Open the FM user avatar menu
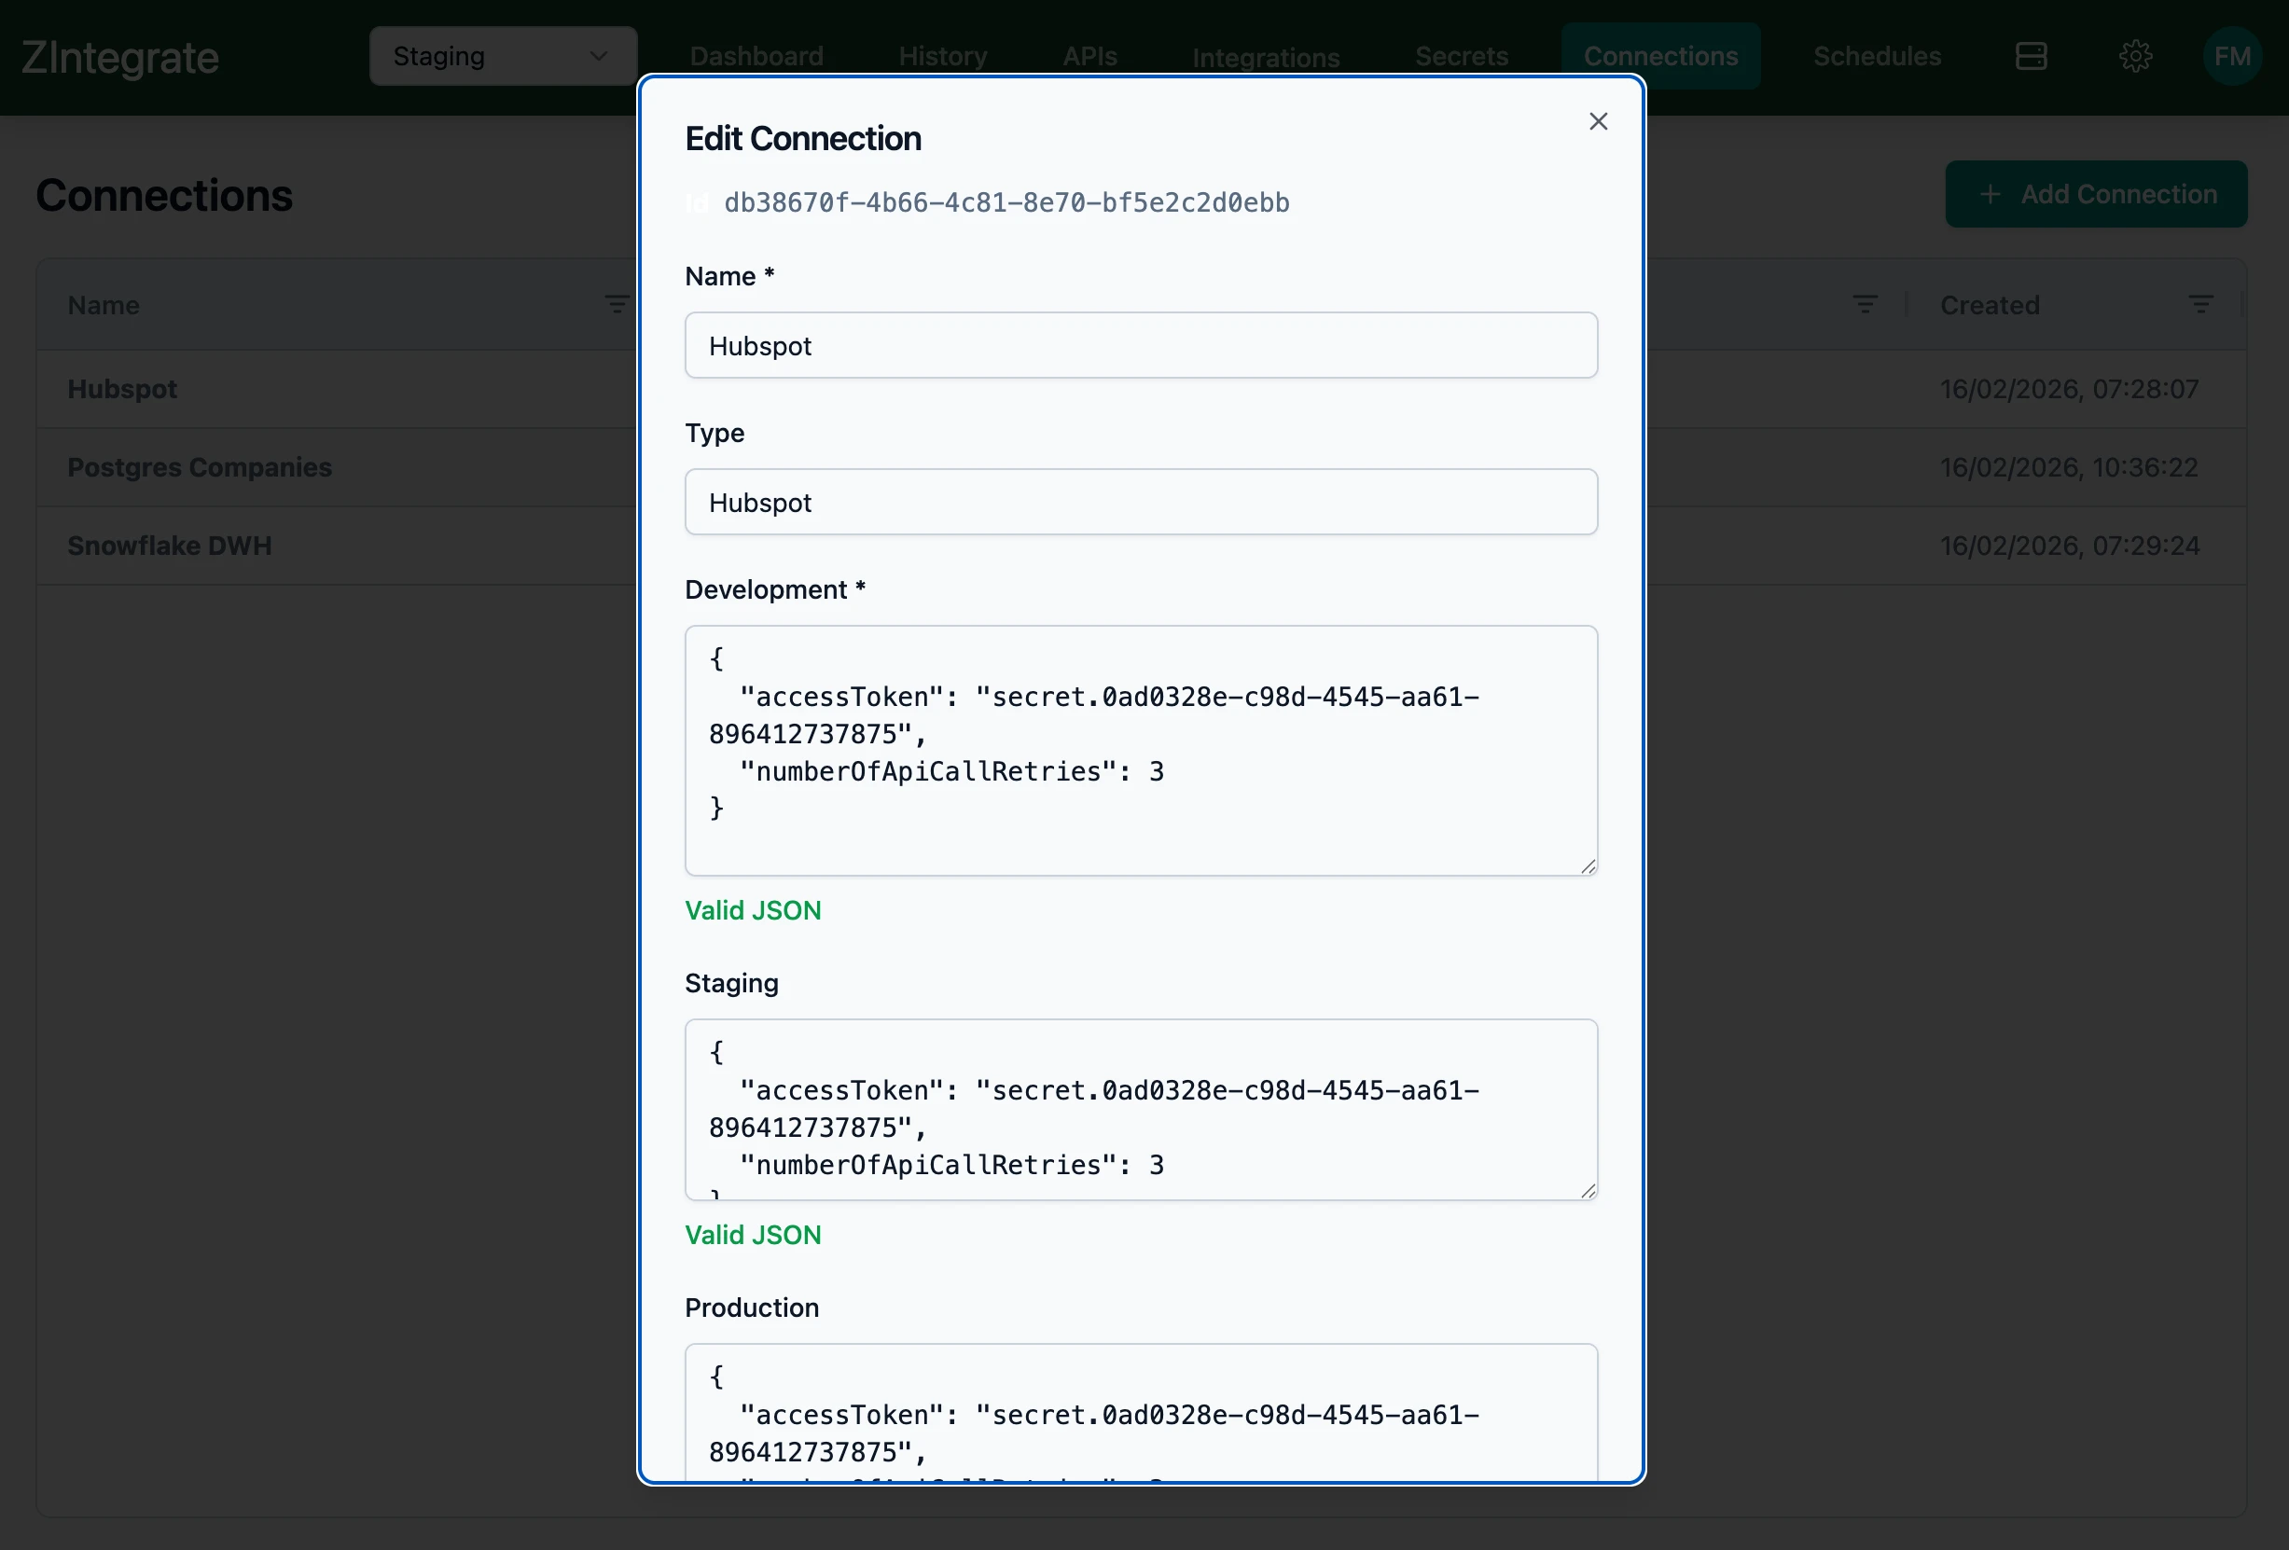 click(x=2232, y=56)
